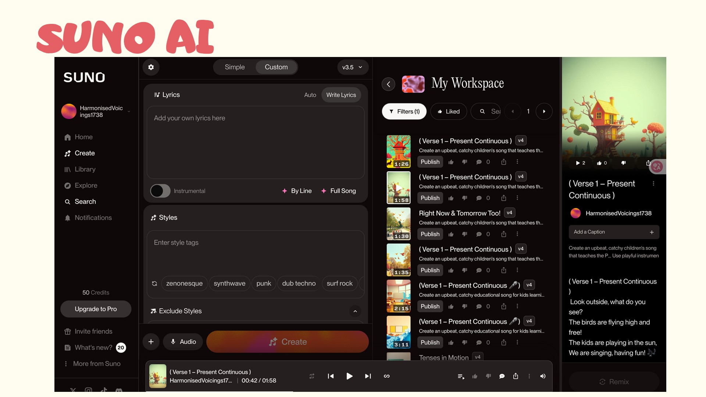The width and height of the screenshot is (706, 397).
Task: Dislike the song with duration 1:58
Action: 465,198
